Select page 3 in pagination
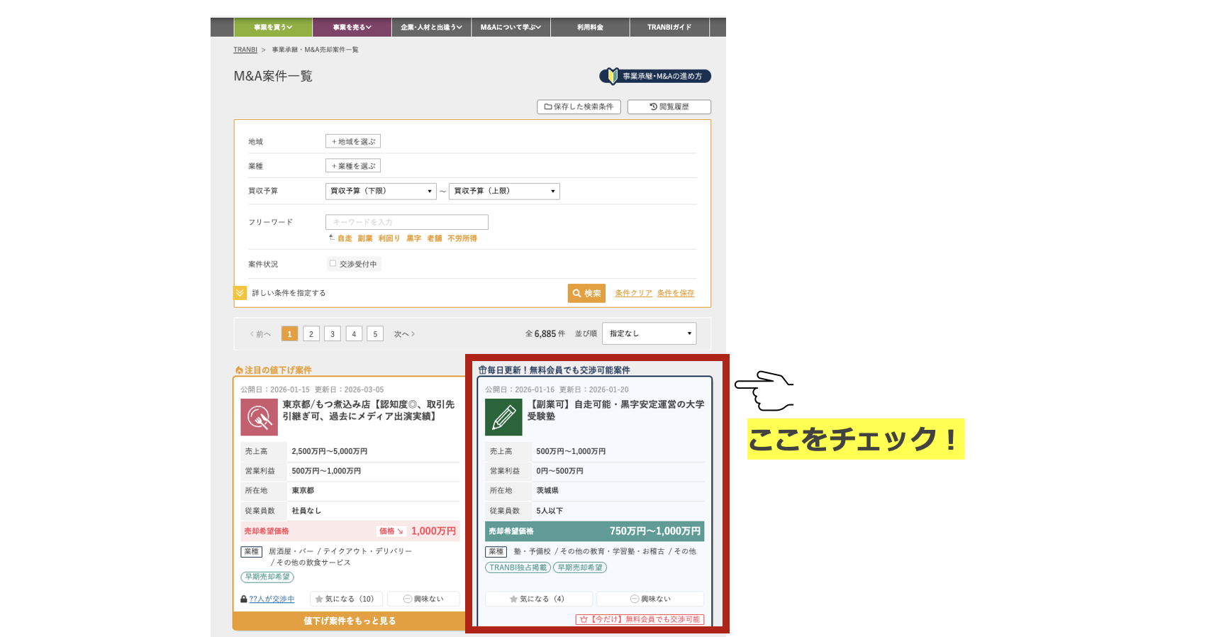Screen dimensions: 1221x637 (x=333, y=334)
